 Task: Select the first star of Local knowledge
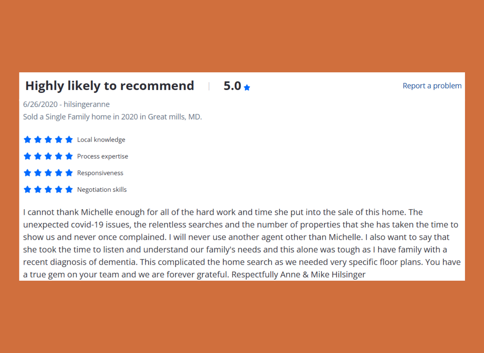(27, 139)
